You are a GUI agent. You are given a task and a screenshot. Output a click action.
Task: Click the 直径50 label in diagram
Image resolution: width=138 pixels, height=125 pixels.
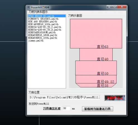click(x=103, y=74)
